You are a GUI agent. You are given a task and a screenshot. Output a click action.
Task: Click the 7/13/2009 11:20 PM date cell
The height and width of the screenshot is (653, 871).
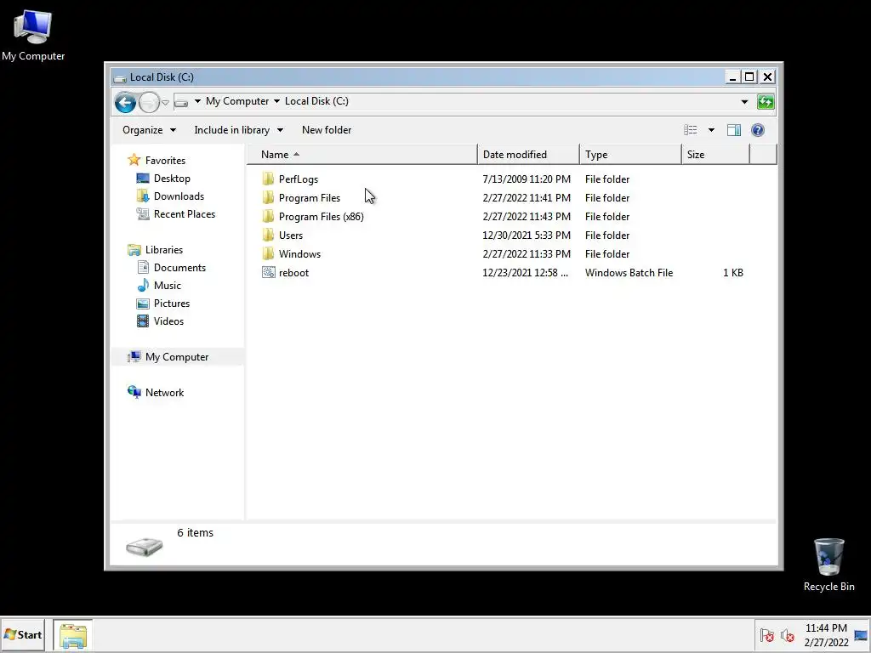tap(527, 179)
